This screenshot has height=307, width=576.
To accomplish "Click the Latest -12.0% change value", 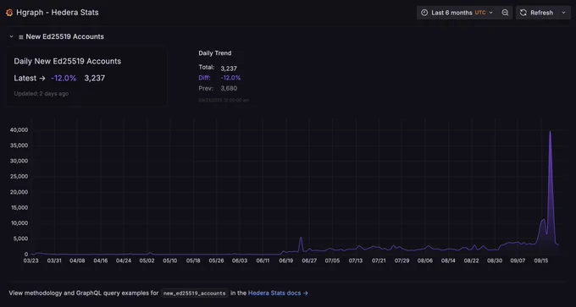I will [x=64, y=78].
